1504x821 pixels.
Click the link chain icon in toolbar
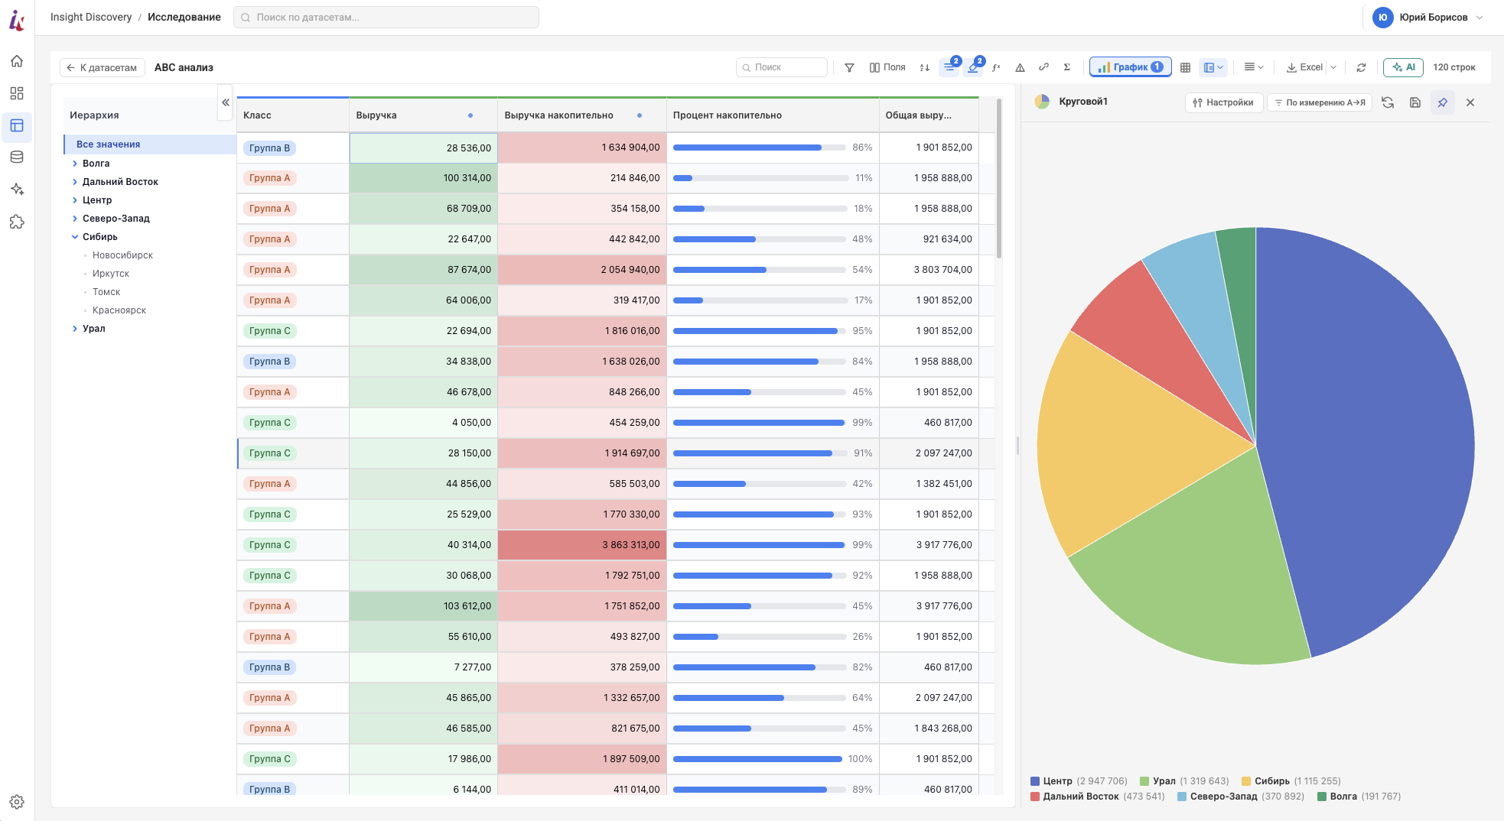[1043, 67]
